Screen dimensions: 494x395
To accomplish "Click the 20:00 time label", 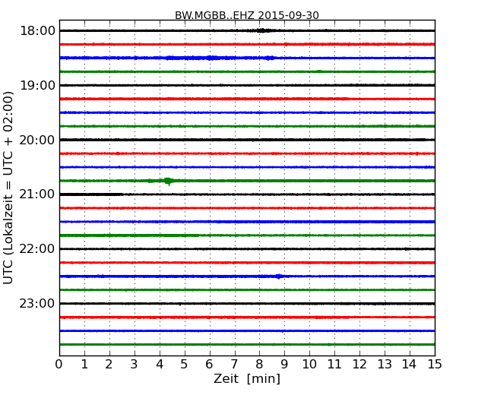I will (x=37, y=140).
